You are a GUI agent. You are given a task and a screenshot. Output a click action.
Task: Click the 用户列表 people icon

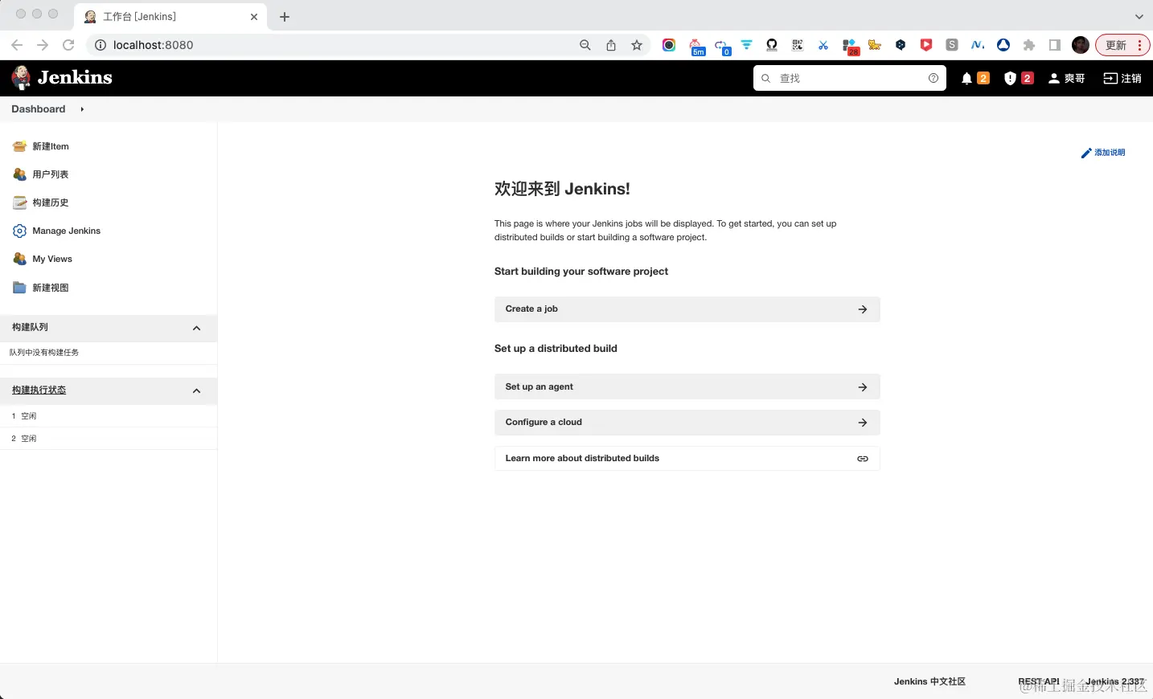[x=20, y=174]
